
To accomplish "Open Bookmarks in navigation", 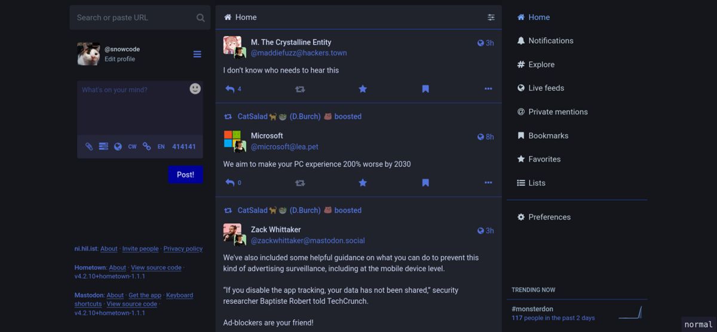I will [543, 136].
